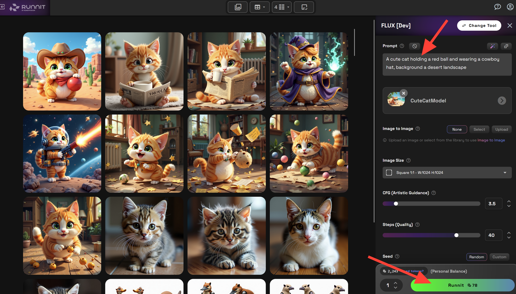Screen dimensions: 516x294
Task: Open the Square 1:1 Image Size dropdown
Action: pos(447,172)
